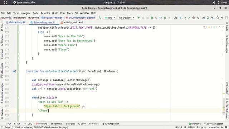Click the jetbrains-studio item in top bar
Viewport: 229px width, 129px height.
[24, 3]
